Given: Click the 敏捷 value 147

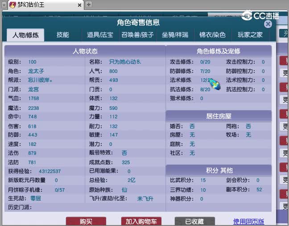Looking at the screenshot, I should [x=114, y=135].
